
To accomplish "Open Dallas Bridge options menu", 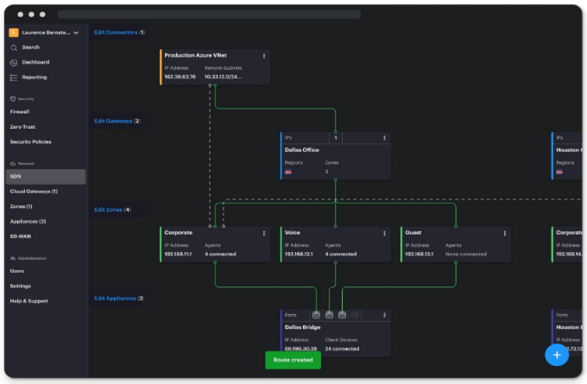I will click(x=384, y=315).
